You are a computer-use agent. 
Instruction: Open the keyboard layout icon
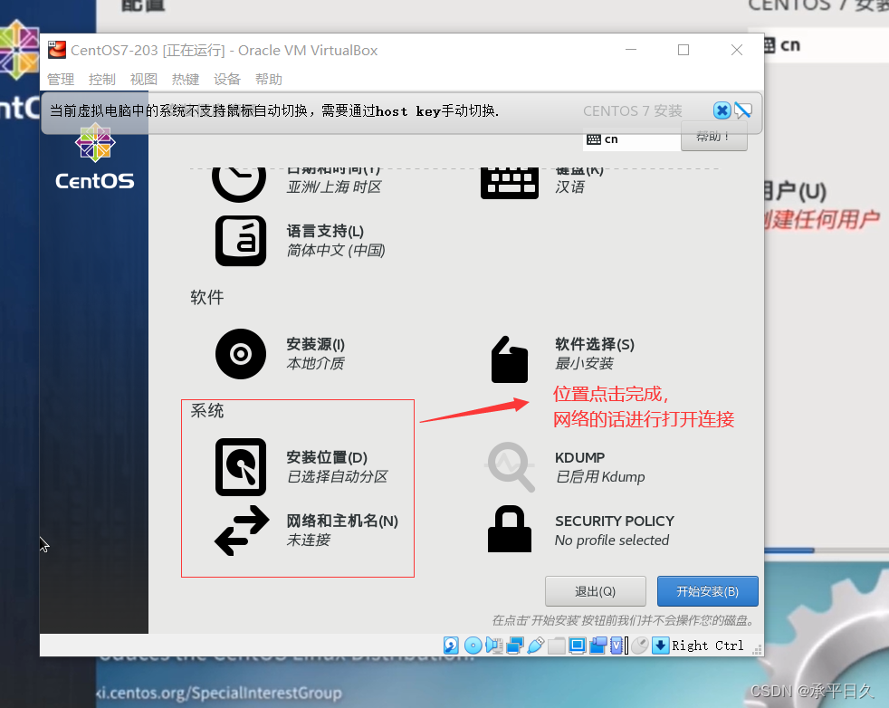click(x=509, y=183)
